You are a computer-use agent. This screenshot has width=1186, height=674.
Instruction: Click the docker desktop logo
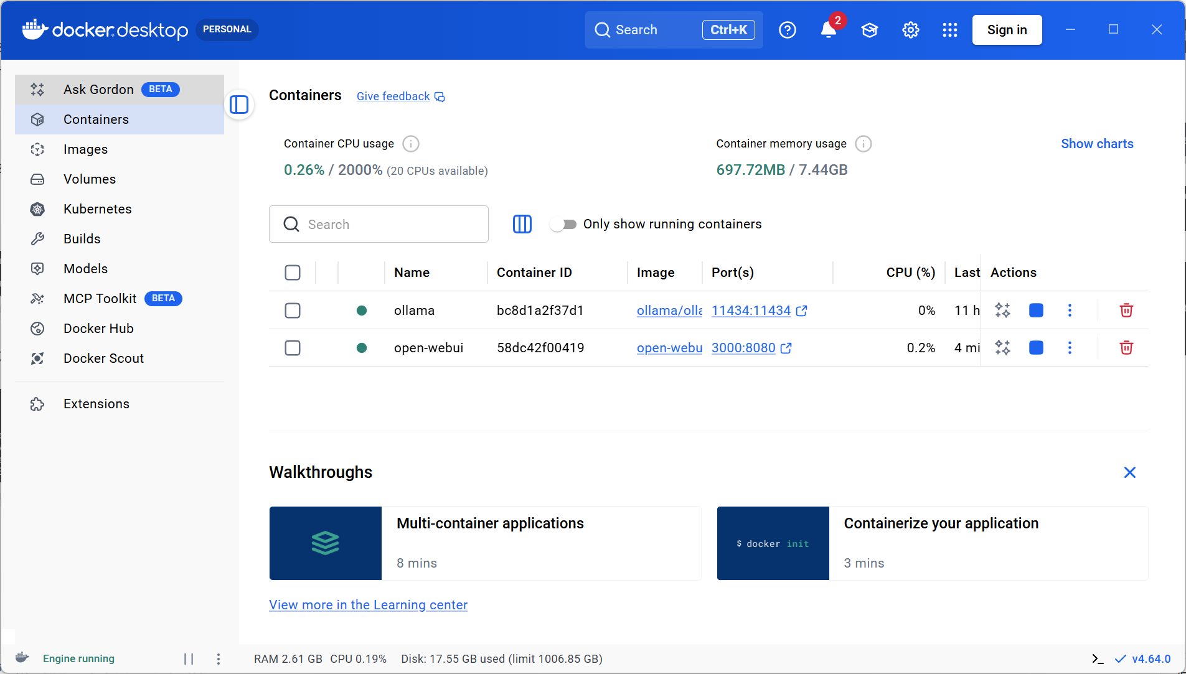click(105, 29)
